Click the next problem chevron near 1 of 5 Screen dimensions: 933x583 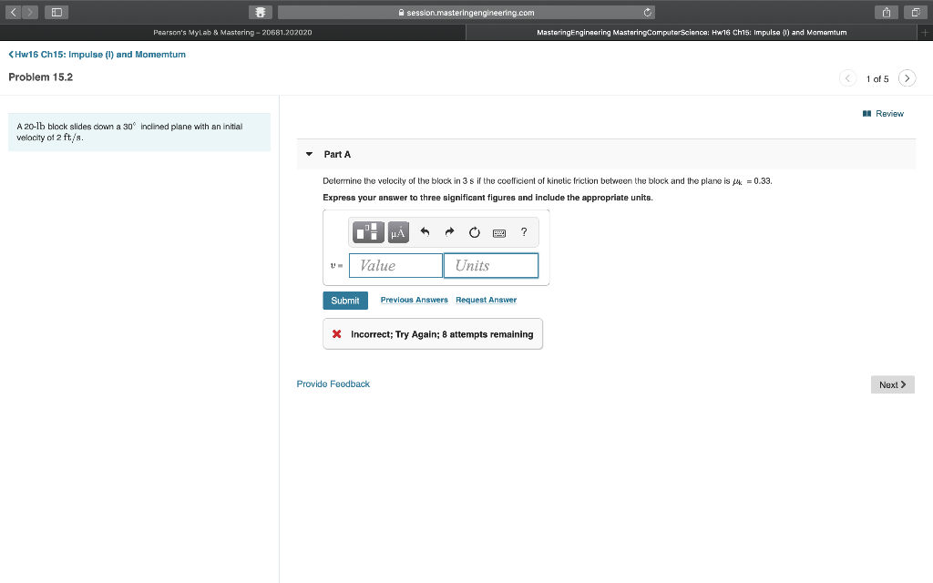(x=907, y=78)
